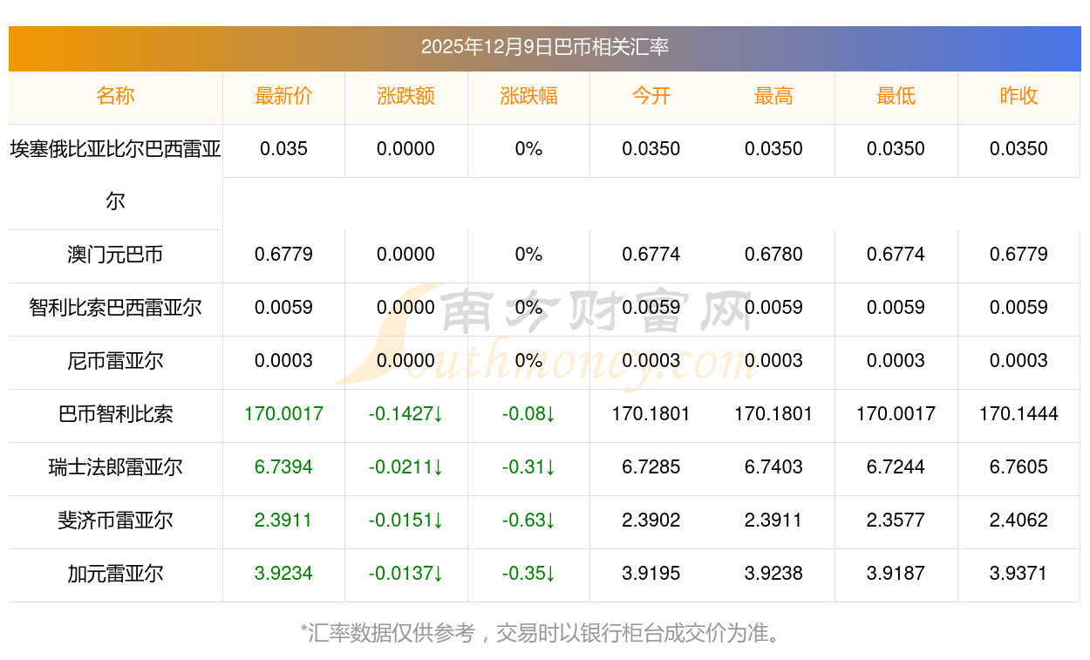Select the 澳门元巴币 row name
Viewport: 1090px width, 660px height.
coord(115,255)
